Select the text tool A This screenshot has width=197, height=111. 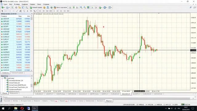27,11
